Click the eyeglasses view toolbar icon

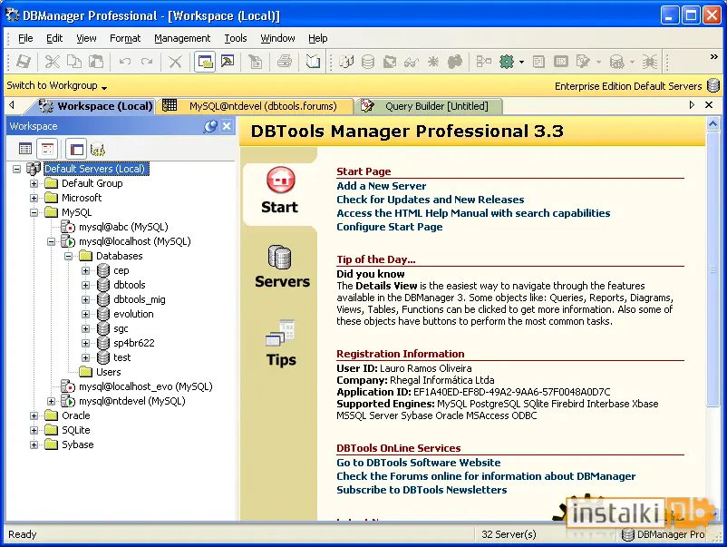(x=412, y=62)
